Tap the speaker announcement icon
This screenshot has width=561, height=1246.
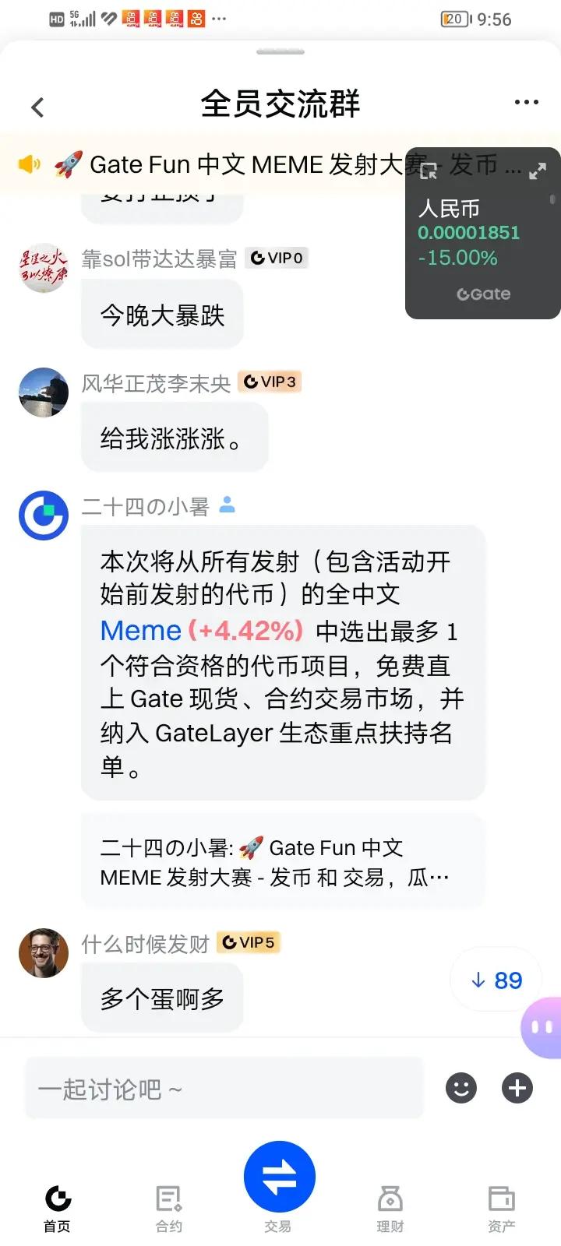[x=30, y=164]
